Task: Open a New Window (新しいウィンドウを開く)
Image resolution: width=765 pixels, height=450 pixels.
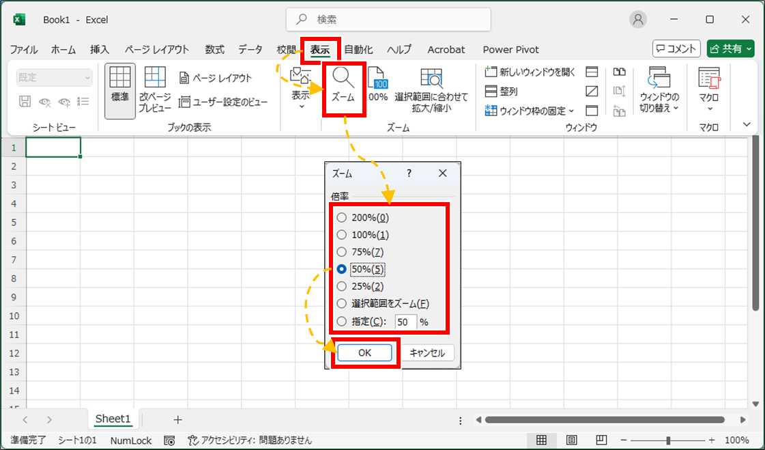Action: pos(531,72)
